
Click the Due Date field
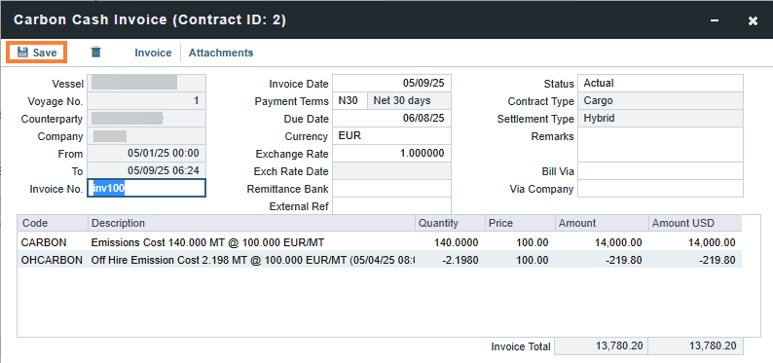[391, 118]
